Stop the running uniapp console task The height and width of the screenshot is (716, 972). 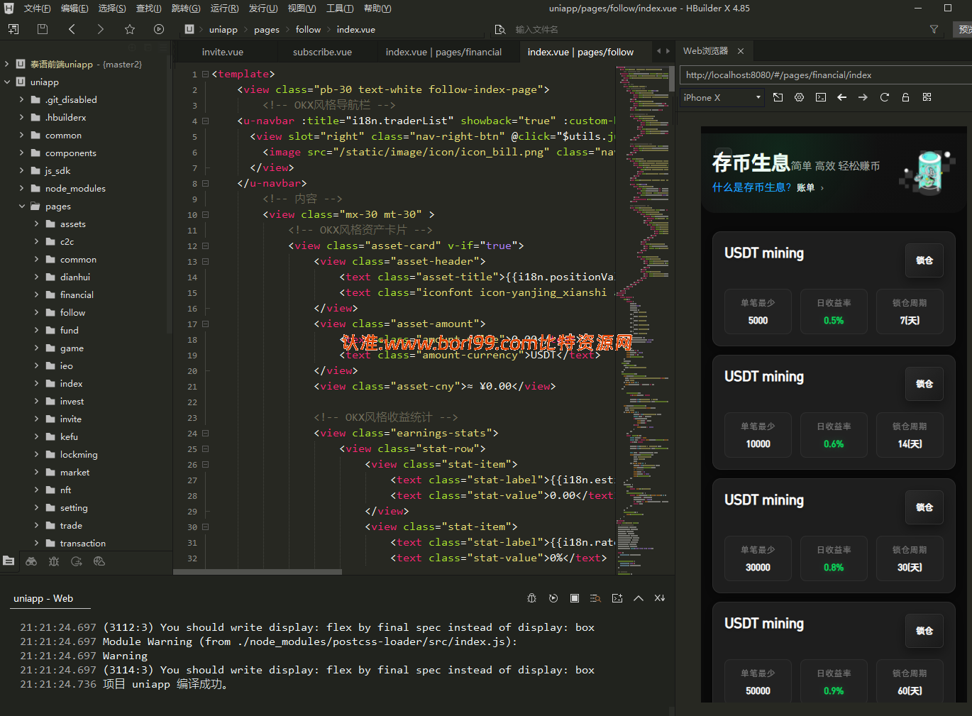575,598
